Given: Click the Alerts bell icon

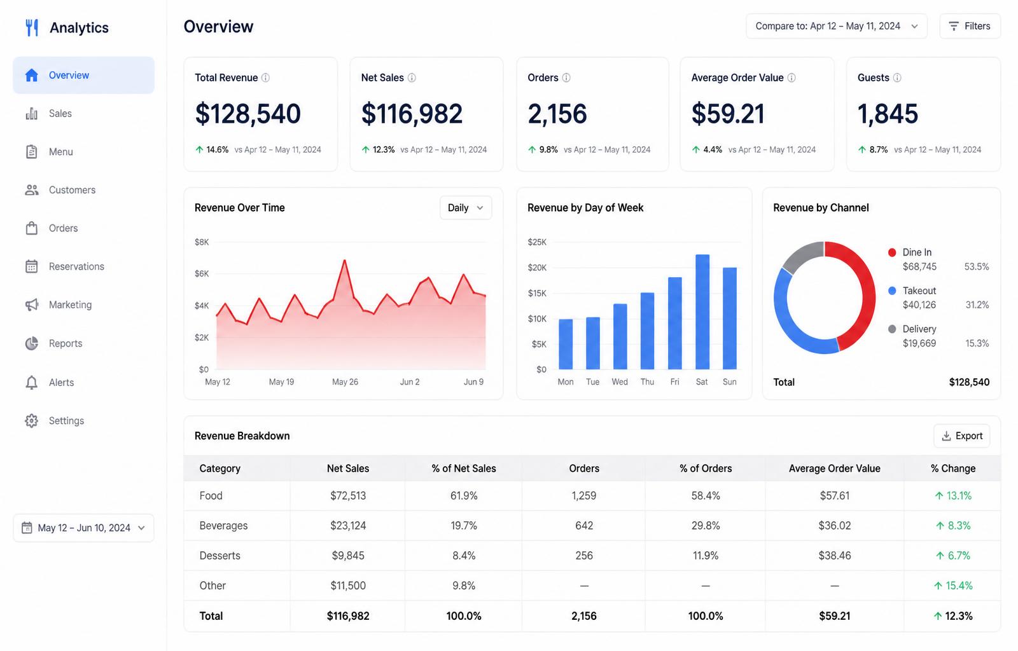Looking at the screenshot, I should click(31, 382).
